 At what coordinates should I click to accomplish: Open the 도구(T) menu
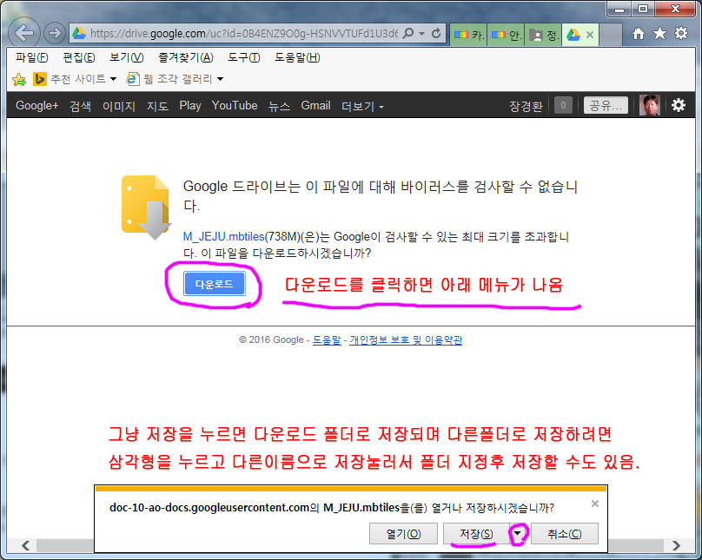tap(243, 57)
